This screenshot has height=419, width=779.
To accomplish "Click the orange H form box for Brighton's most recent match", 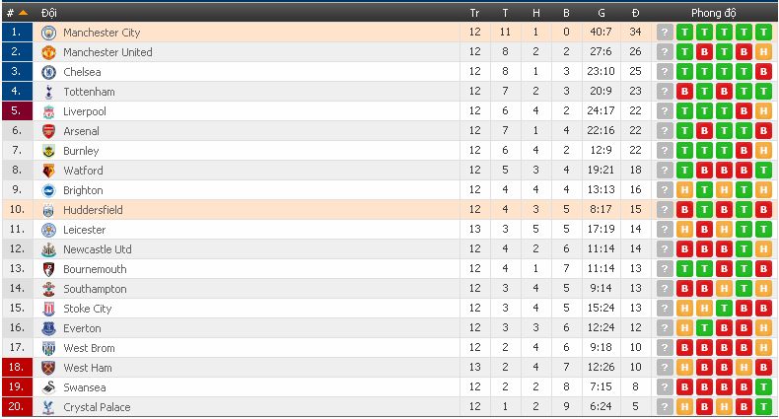I will pos(762,190).
